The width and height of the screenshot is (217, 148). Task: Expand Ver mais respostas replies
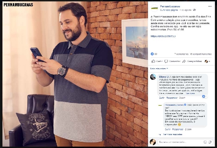pyautogui.click(x=173, y=134)
